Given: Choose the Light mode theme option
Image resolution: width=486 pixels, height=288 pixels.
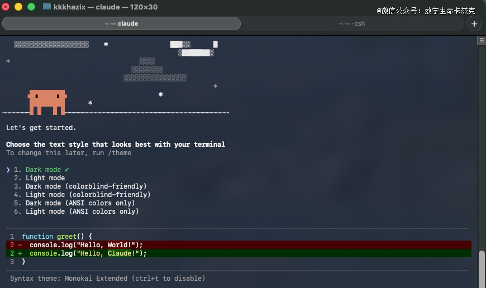Looking at the screenshot, I should pos(45,178).
